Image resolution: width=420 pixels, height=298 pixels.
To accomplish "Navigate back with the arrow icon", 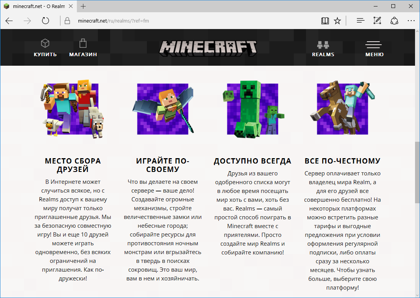I will point(9,21).
